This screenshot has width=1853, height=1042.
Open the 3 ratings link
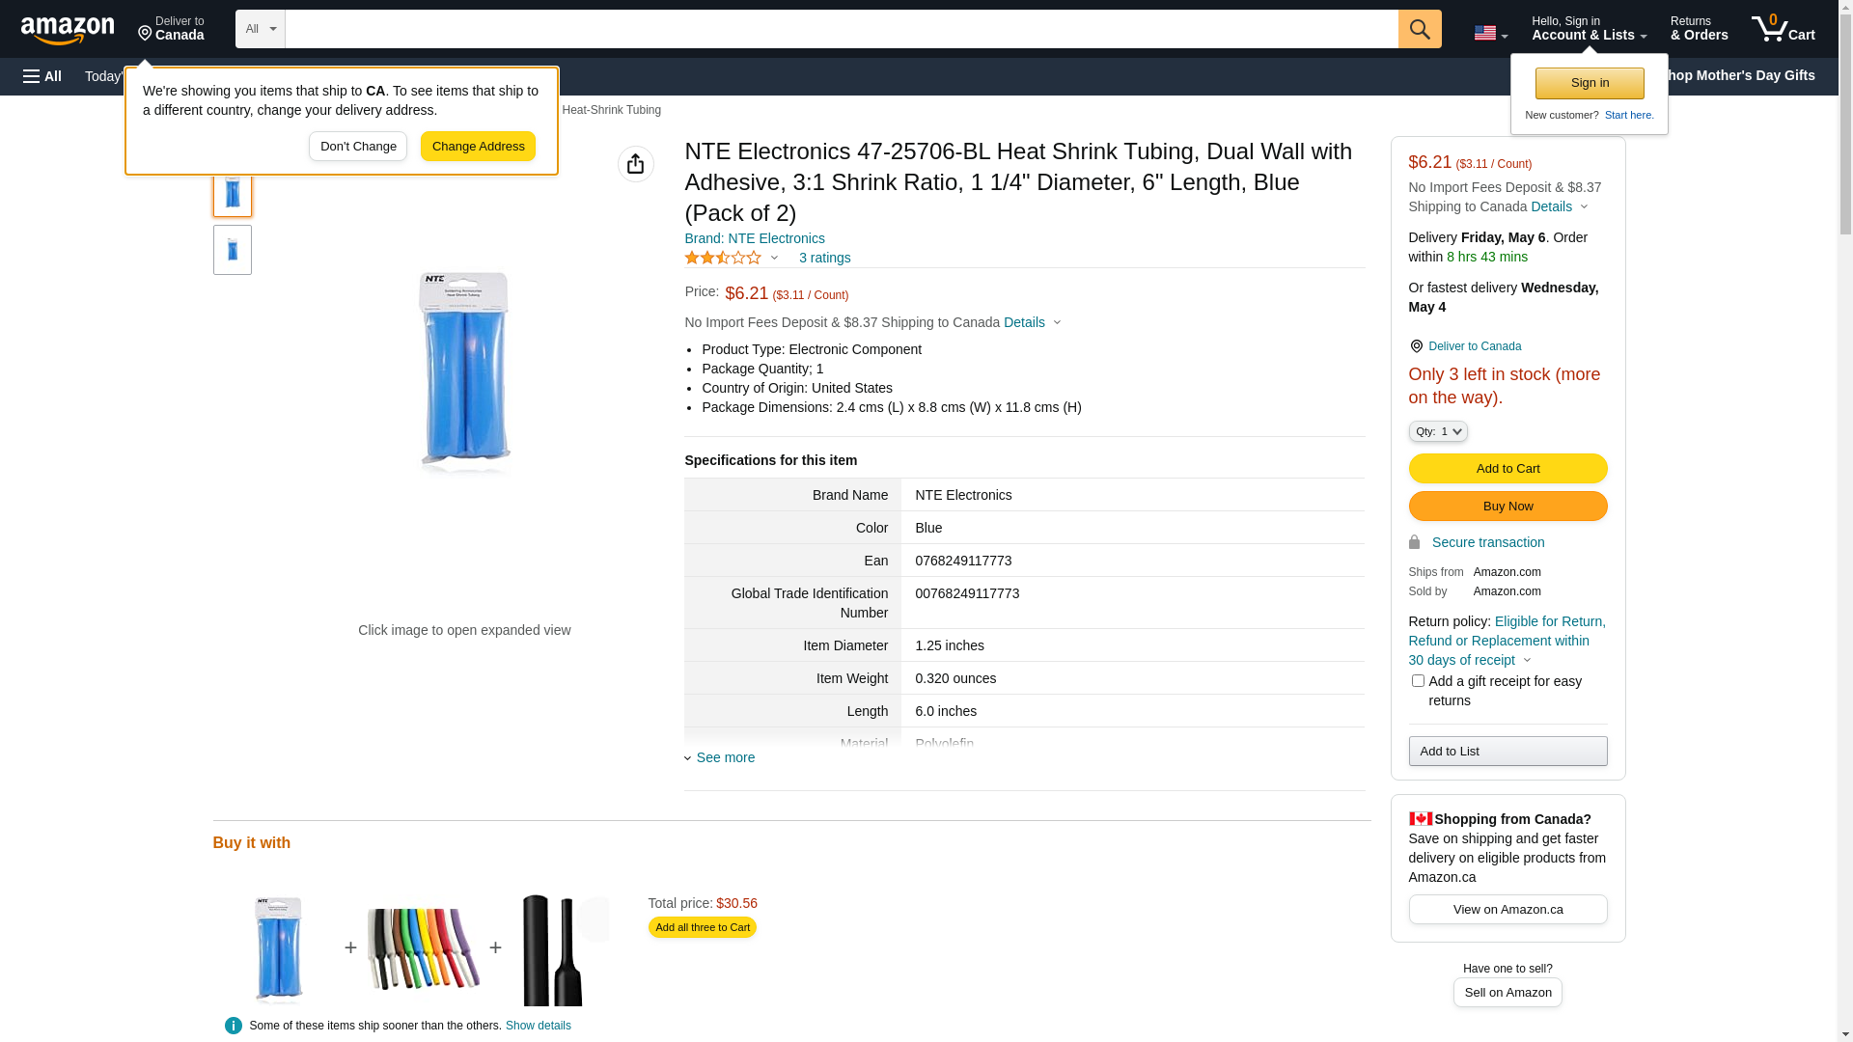824,258
